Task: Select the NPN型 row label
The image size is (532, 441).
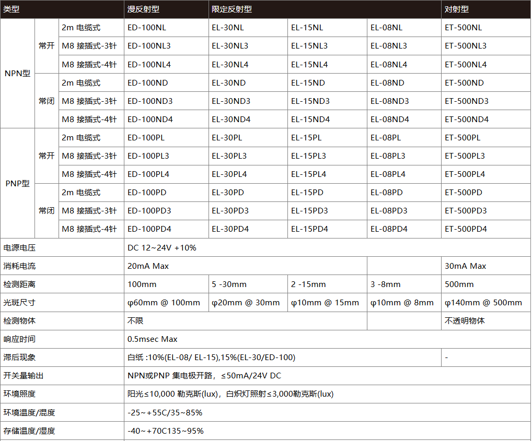Action: coord(18,73)
